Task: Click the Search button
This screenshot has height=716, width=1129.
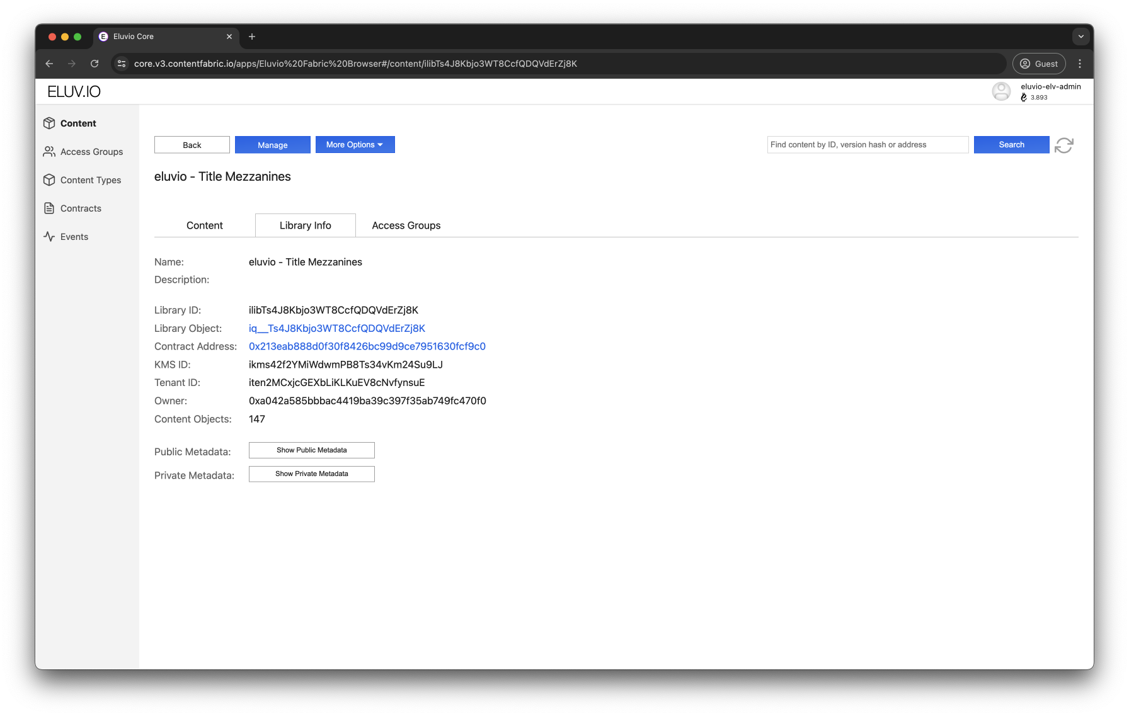Action: tap(1012, 145)
